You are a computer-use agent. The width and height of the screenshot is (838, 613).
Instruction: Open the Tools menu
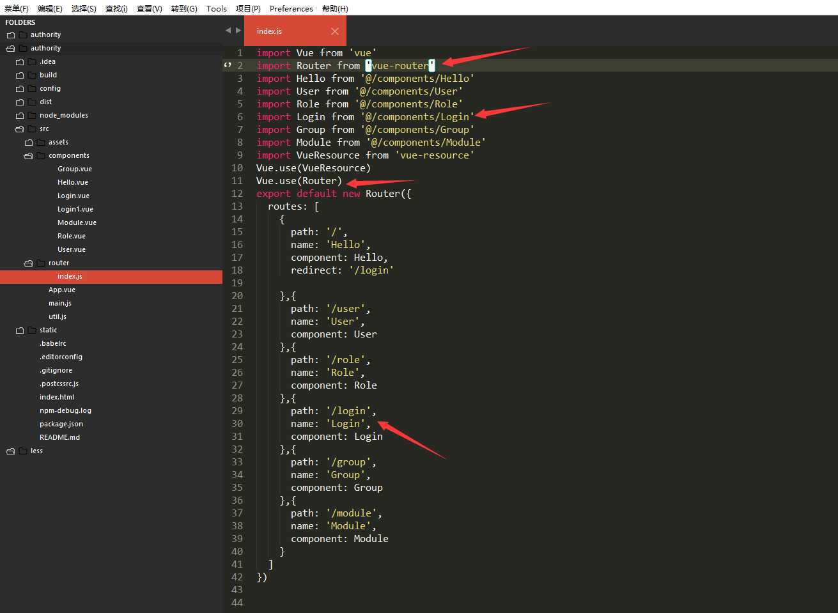click(217, 8)
